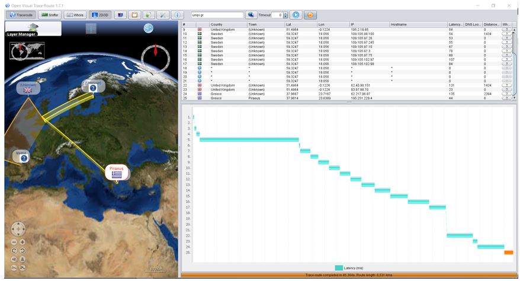
Task: Sort table by IP column header
Action: [369, 24]
